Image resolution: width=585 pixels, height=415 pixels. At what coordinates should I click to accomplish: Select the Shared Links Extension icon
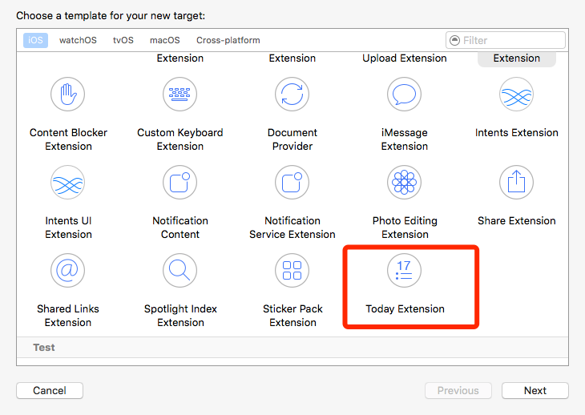point(68,271)
